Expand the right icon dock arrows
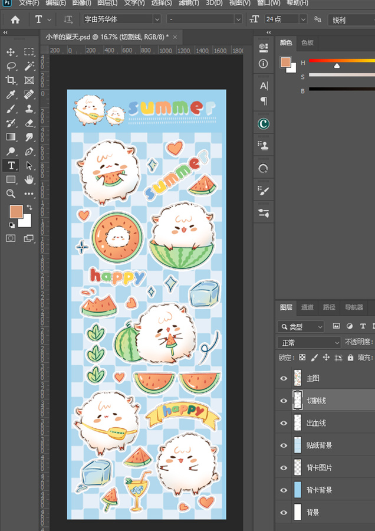The width and height of the screenshot is (375, 531). [269, 32]
